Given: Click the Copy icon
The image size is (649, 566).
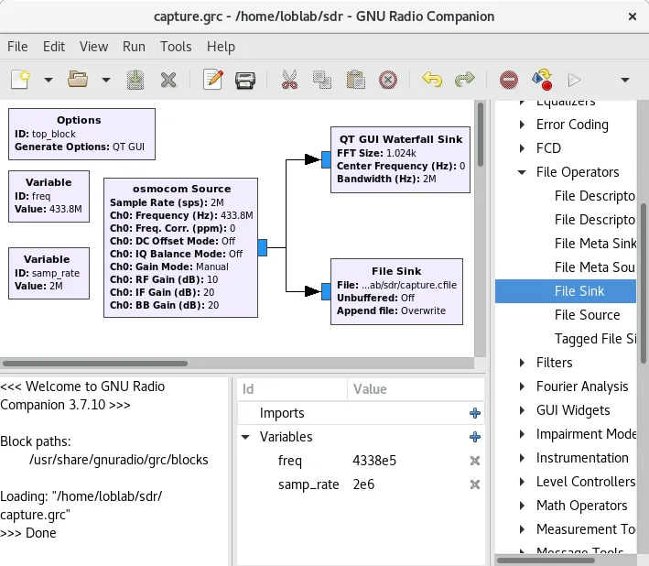Looking at the screenshot, I should (x=321, y=80).
